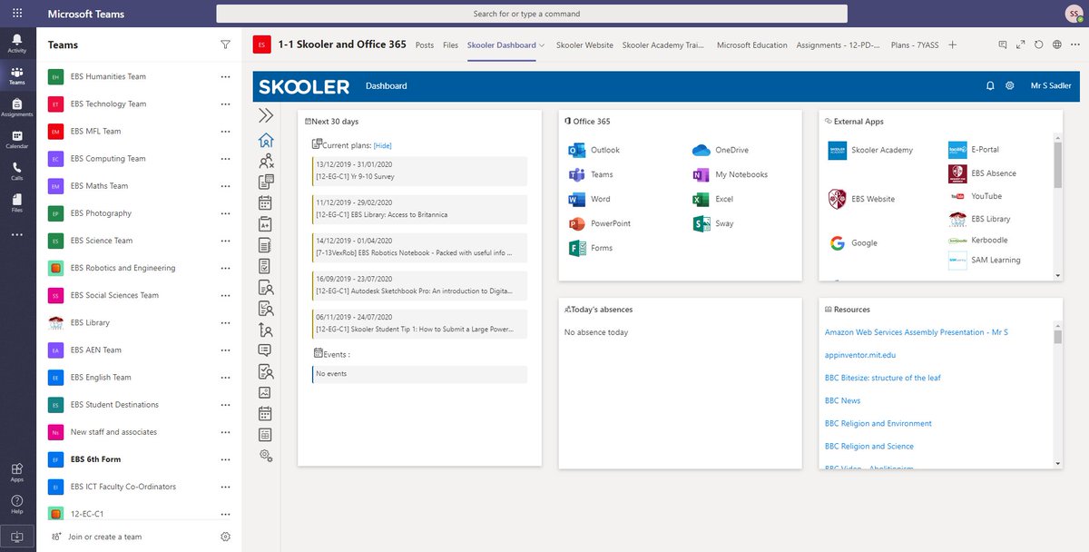Open the Skooler Dashboard tab dropdown chevron

[543, 45]
